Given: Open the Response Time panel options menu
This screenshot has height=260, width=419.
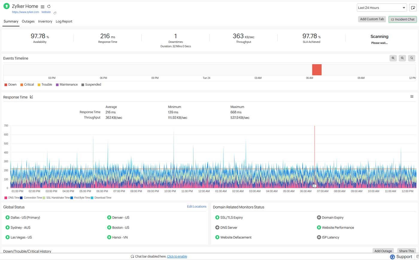Looking at the screenshot, I should [x=412, y=96].
